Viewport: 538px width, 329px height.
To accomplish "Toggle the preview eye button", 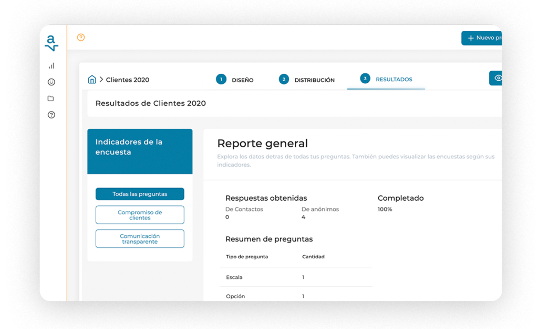I will pyautogui.click(x=497, y=78).
